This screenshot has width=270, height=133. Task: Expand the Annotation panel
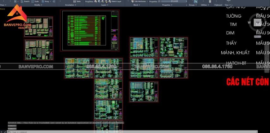pyautogui.click(x=71, y=5)
